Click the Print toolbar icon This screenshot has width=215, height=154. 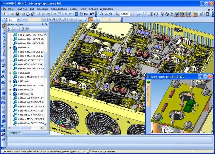tap(23, 14)
